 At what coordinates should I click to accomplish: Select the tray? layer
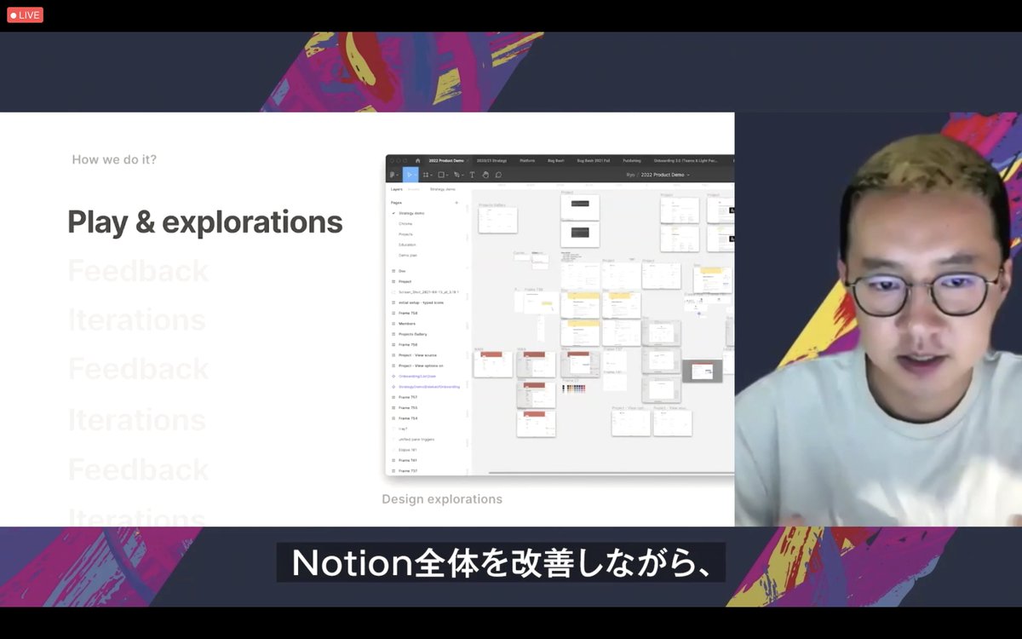tap(403, 429)
